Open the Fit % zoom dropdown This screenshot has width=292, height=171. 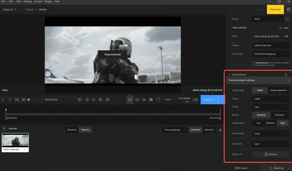(x=170, y=100)
